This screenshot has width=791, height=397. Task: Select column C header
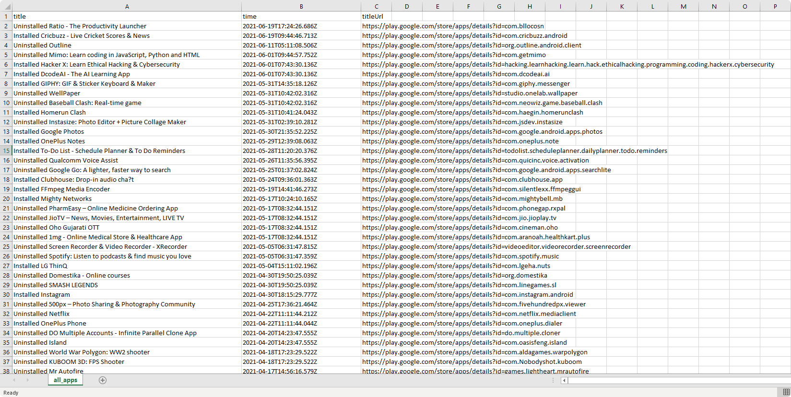pyautogui.click(x=376, y=6)
